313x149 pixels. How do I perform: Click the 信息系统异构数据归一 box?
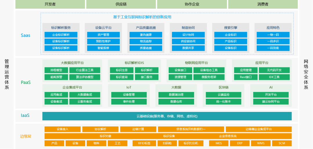click(191, 129)
